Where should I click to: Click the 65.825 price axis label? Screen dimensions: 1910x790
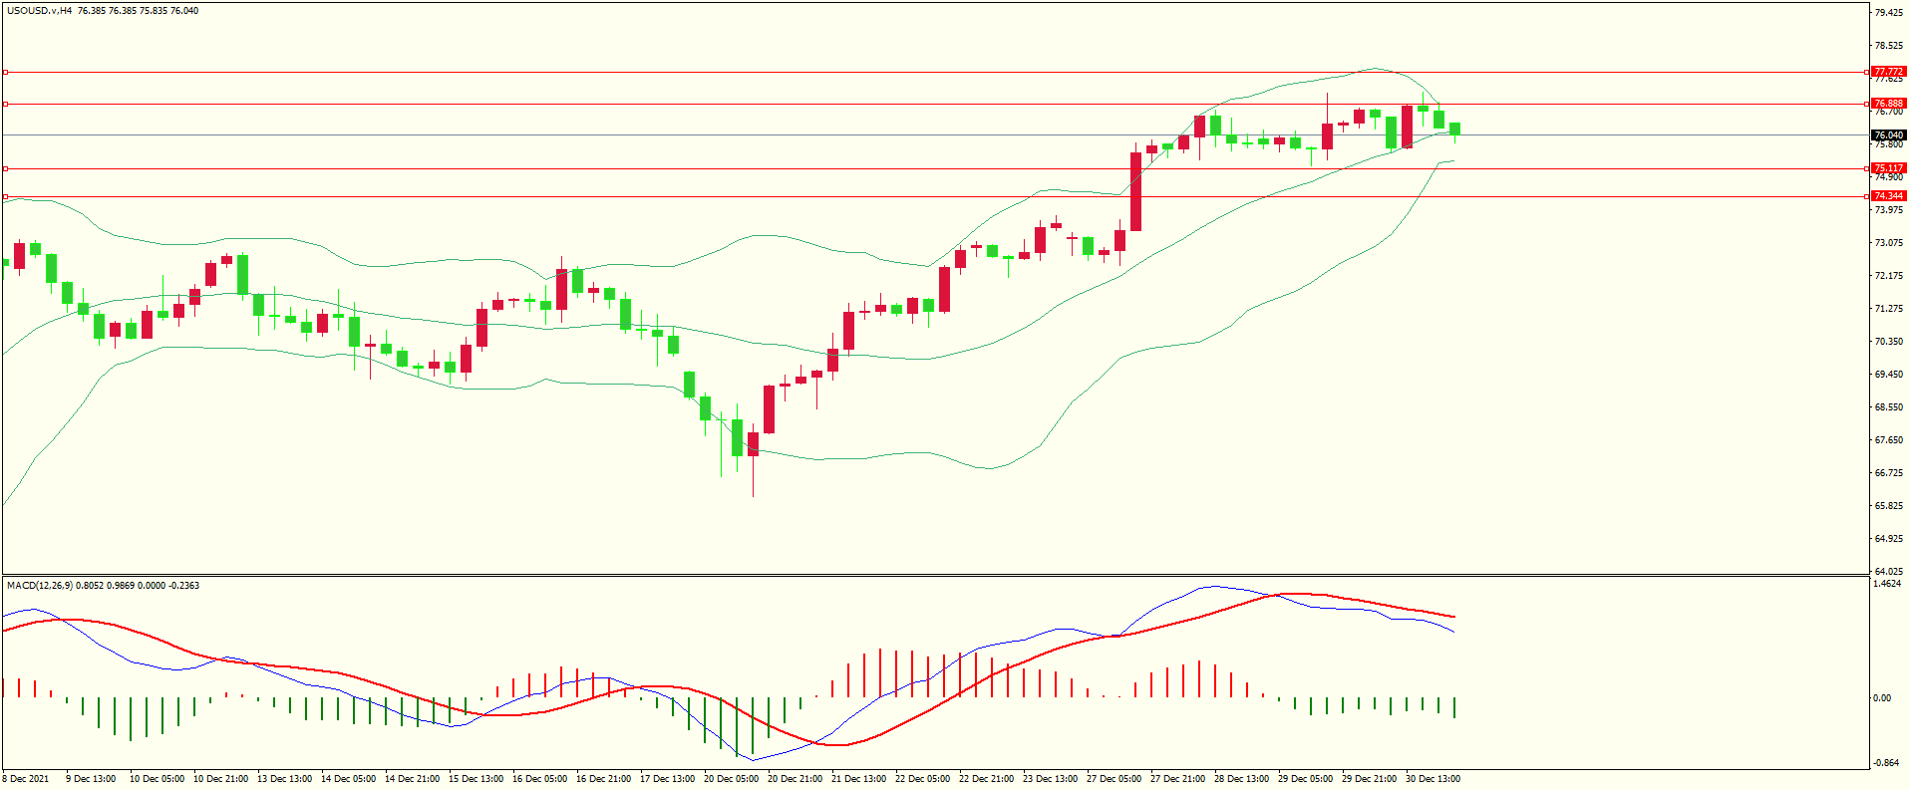click(x=1888, y=506)
